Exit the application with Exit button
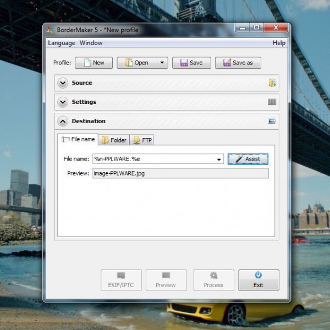Viewport: 330px width, 330px height. (258, 280)
